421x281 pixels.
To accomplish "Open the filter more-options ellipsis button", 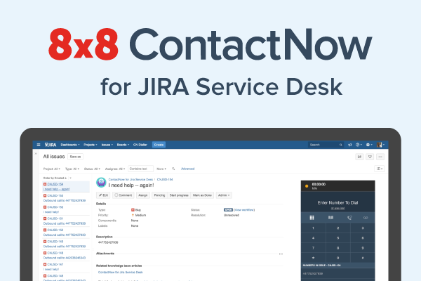I will (380, 157).
